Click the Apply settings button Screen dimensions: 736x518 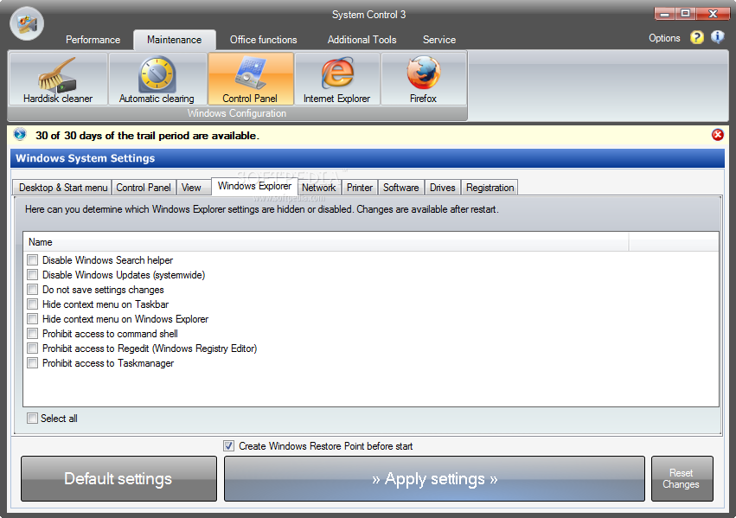pyautogui.click(x=434, y=478)
